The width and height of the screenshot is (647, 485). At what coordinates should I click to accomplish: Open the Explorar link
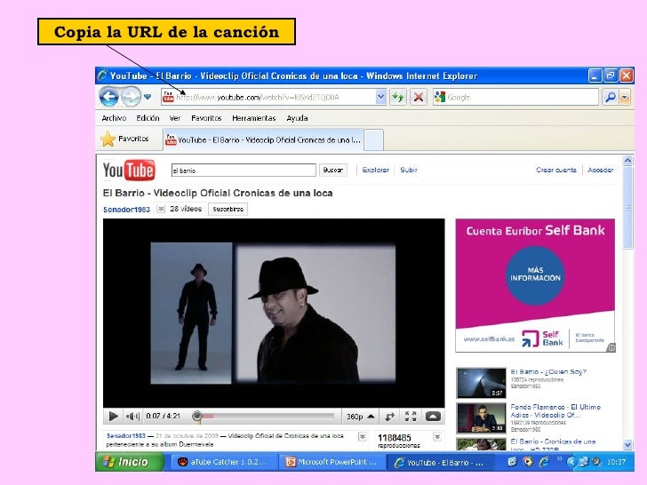pyautogui.click(x=375, y=170)
